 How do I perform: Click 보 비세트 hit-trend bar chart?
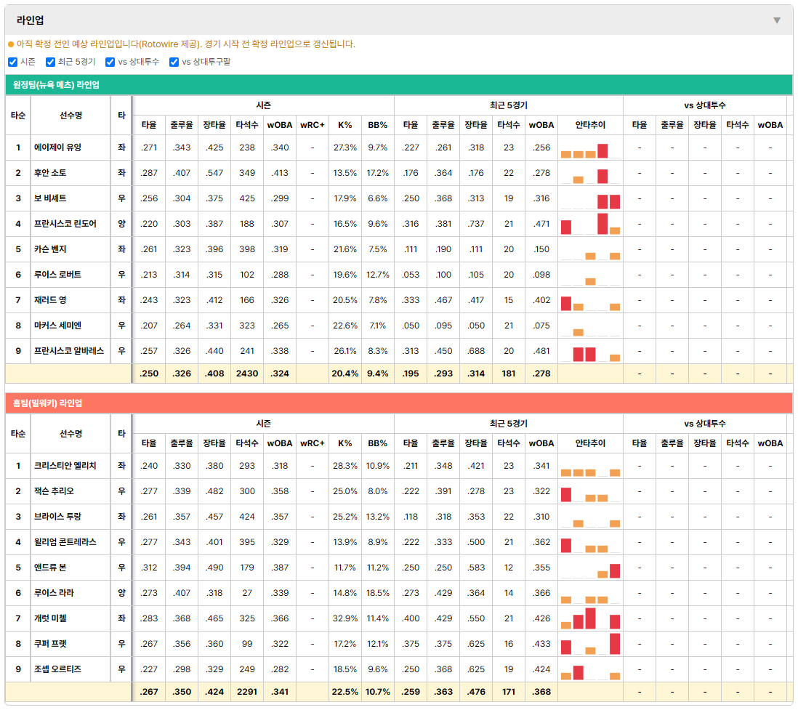tap(590, 201)
